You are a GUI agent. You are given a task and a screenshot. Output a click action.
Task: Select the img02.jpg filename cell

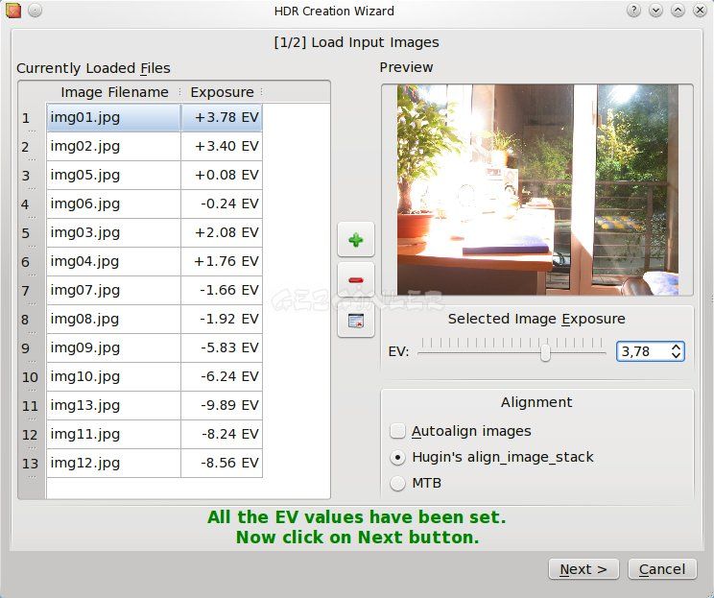tap(114, 146)
